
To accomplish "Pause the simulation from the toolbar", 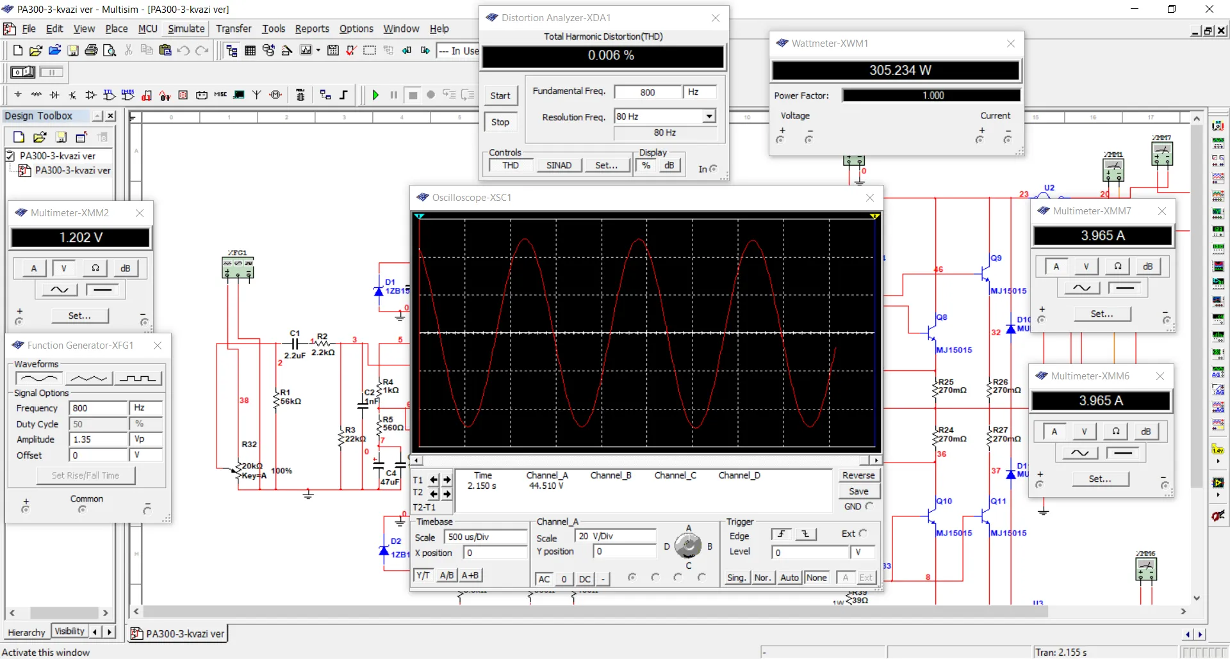I will point(394,95).
